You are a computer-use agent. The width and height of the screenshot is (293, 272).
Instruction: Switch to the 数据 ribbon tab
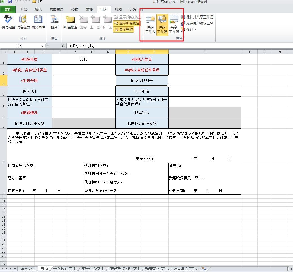[89, 10]
